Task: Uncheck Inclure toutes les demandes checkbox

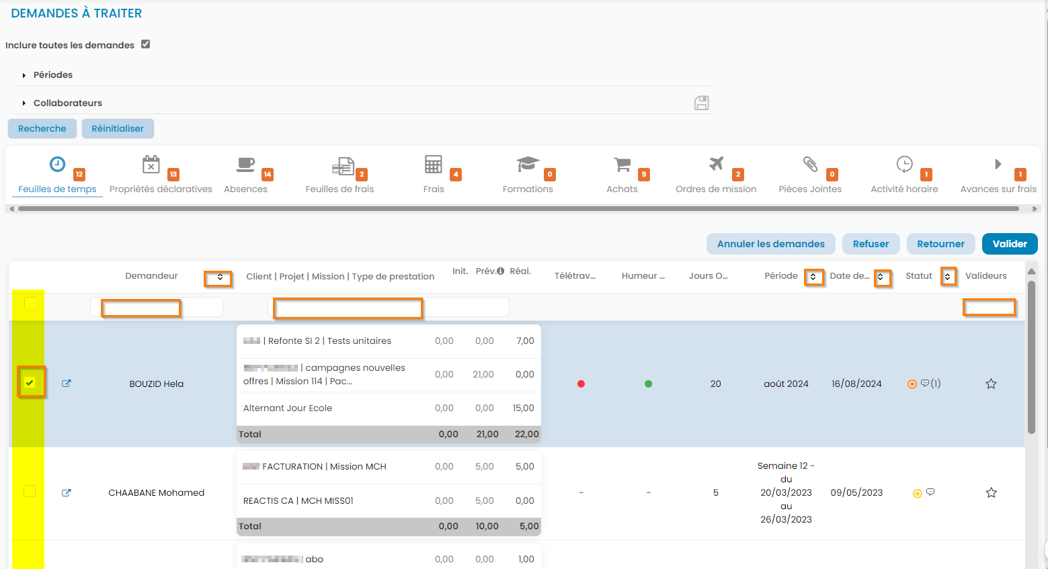Action: [x=145, y=44]
